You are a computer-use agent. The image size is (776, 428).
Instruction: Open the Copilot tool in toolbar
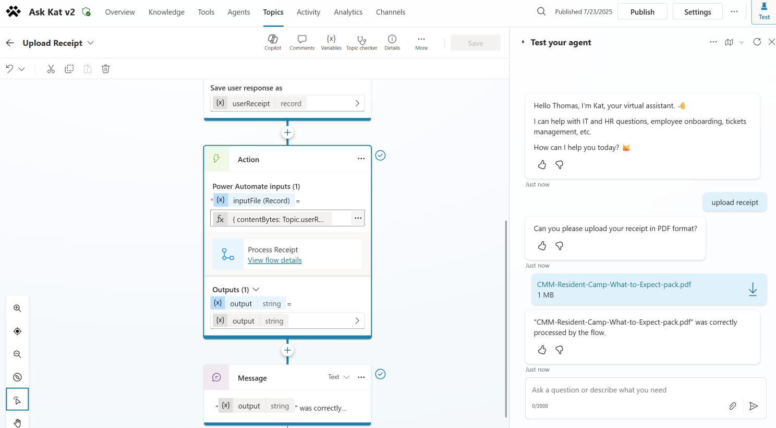tap(272, 42)
